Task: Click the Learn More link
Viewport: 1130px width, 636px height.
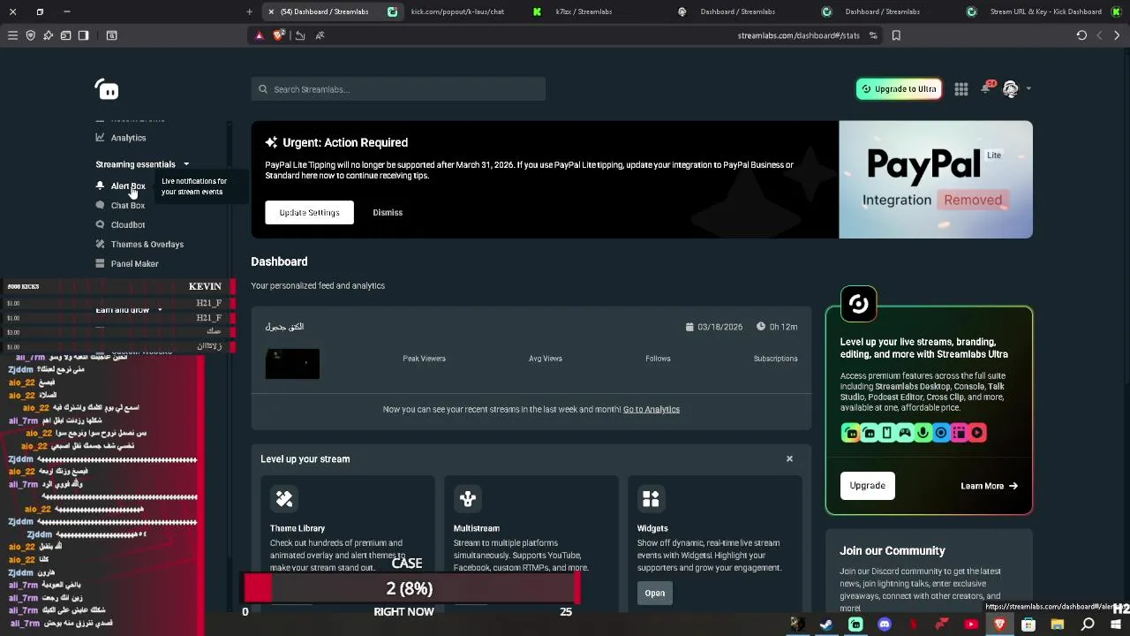Action: [989, 486]
